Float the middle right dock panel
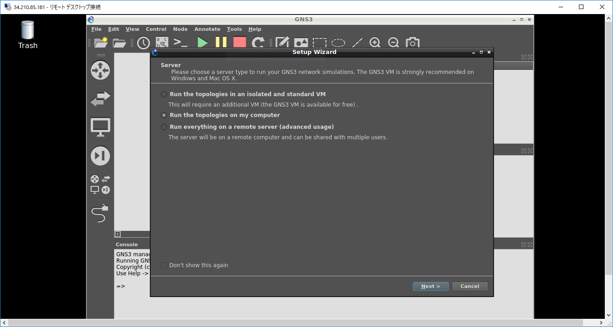This screenshot has height=327, width=613. 524,151
